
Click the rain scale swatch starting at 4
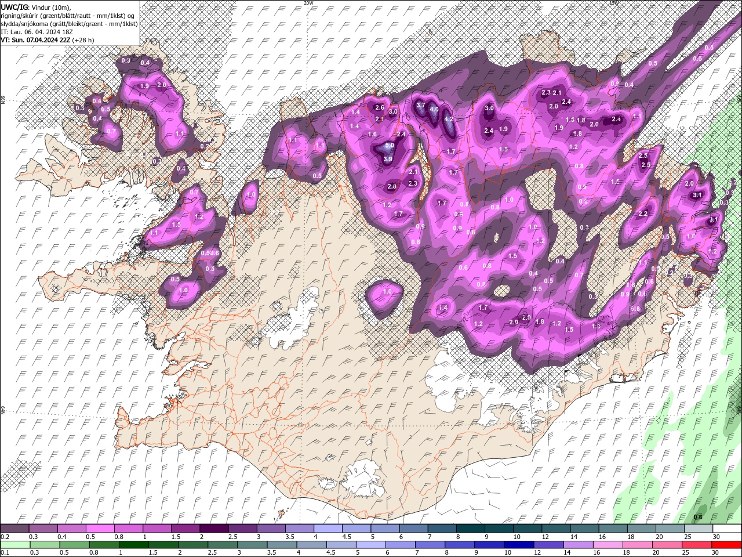311,545
